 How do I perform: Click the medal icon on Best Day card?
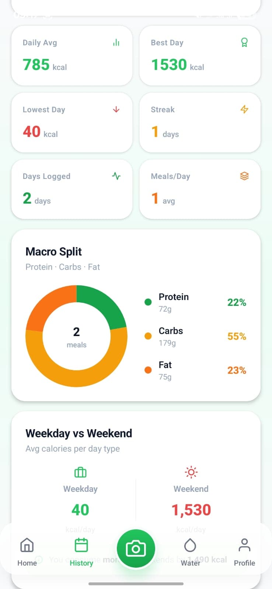244,42
